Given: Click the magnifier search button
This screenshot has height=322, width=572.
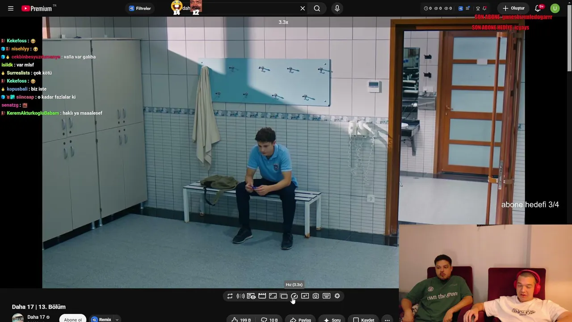Looking at the screenshot, I should tap(317, 8).
